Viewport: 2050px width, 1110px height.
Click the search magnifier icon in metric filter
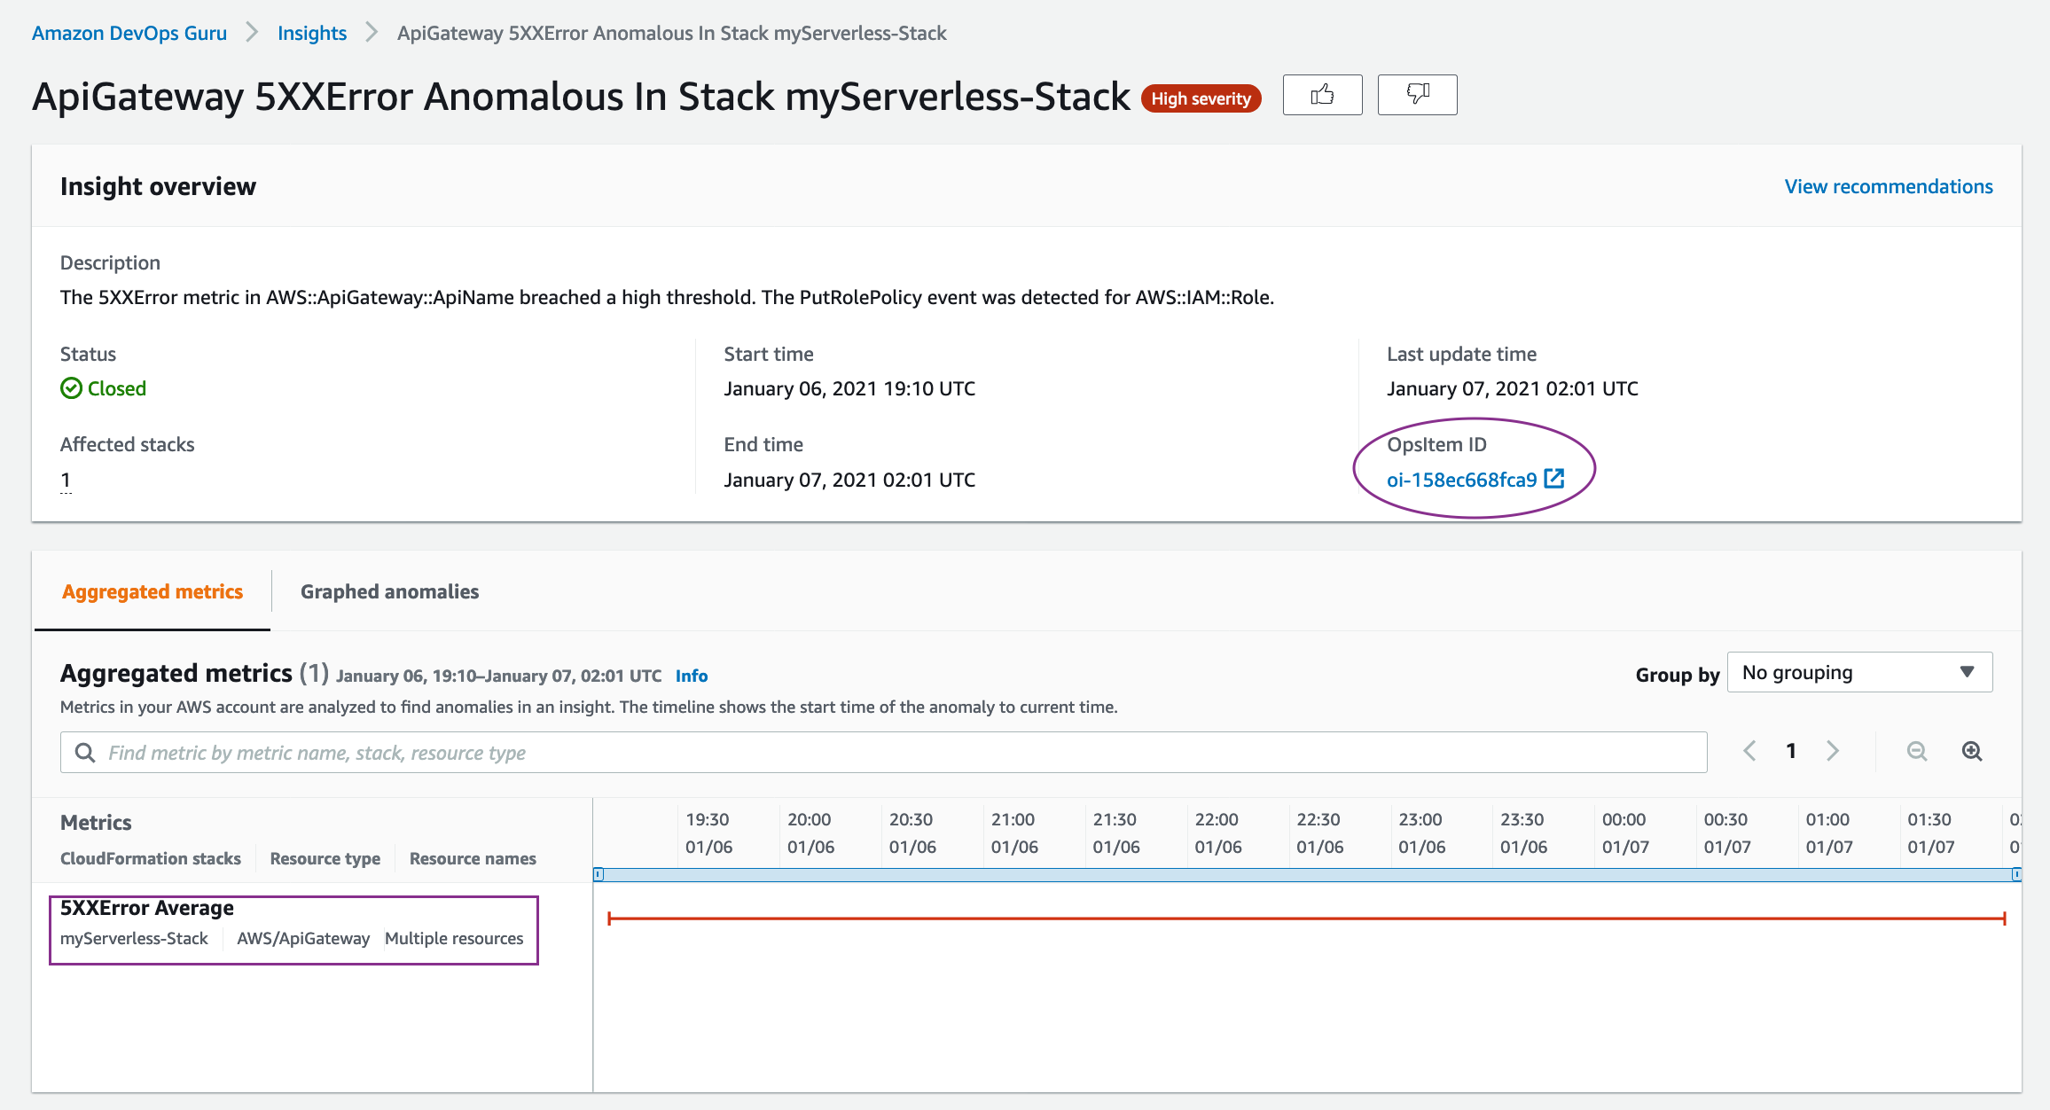[85, 753]
